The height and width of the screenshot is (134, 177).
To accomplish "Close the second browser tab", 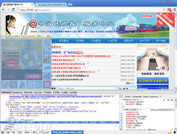I will (x=65, y=5).
